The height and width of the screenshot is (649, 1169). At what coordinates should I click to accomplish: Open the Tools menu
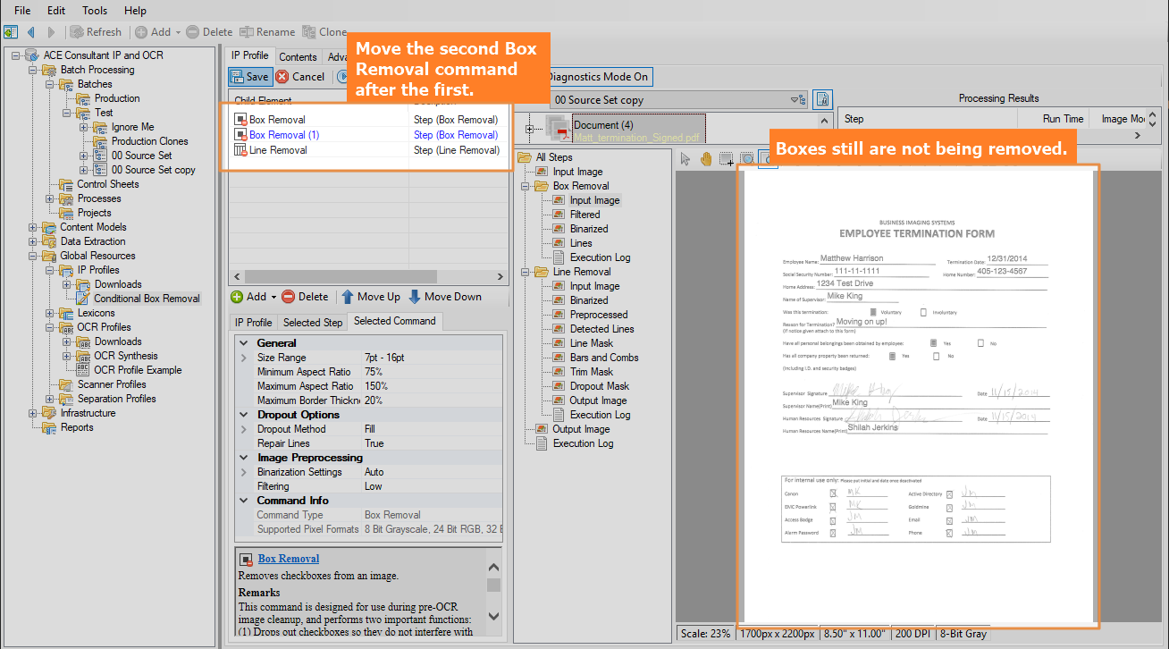pos(95,11)
